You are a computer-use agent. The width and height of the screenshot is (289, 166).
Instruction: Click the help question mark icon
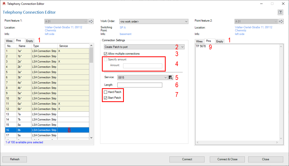coord(280,12)
